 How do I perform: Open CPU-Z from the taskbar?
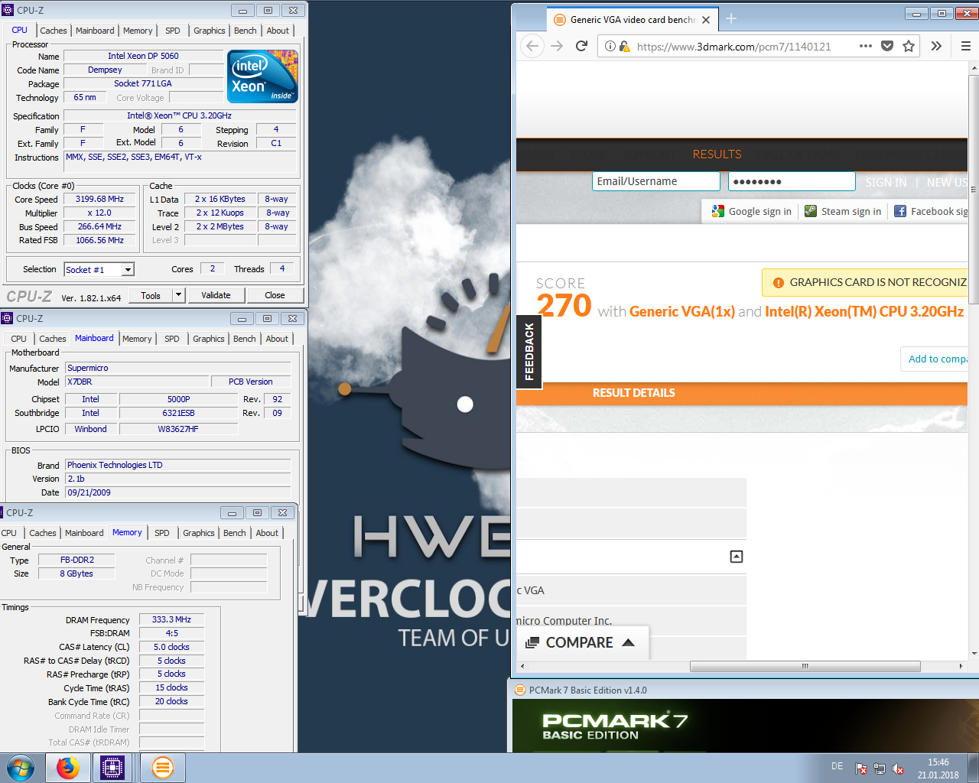click(x=112, y=768)
